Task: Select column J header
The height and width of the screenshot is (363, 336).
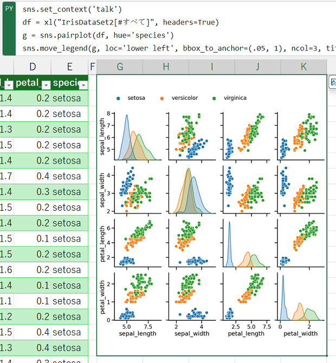Action: coord(258,67)
